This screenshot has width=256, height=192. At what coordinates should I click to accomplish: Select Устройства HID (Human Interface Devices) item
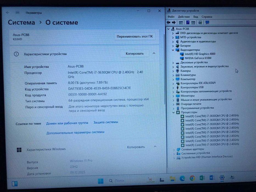207,157
